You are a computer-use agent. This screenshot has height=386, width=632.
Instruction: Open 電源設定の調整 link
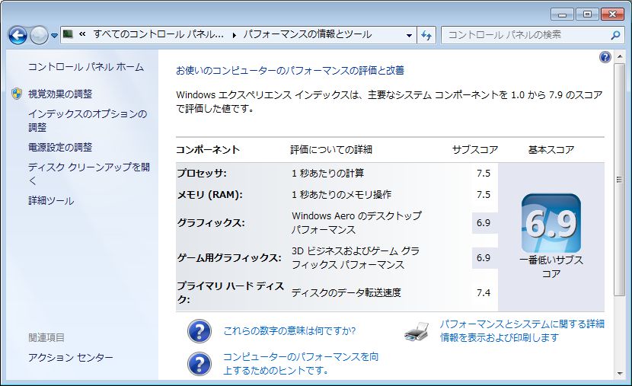tap(60, 147)
